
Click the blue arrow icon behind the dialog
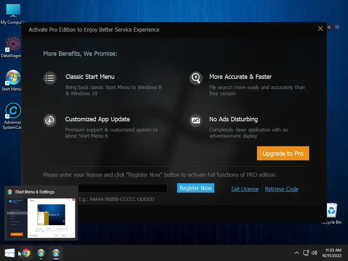click(337, 27)
